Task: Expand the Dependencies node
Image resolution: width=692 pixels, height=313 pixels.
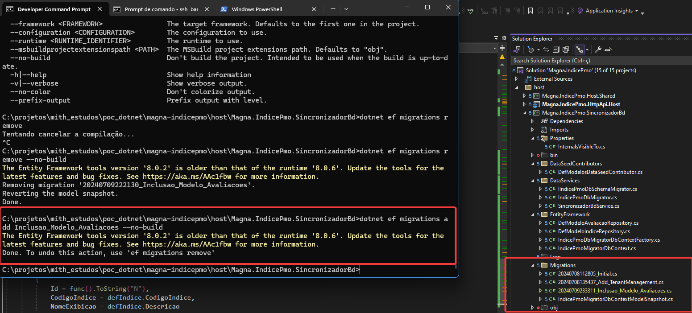Action: (x=533, y=121)
